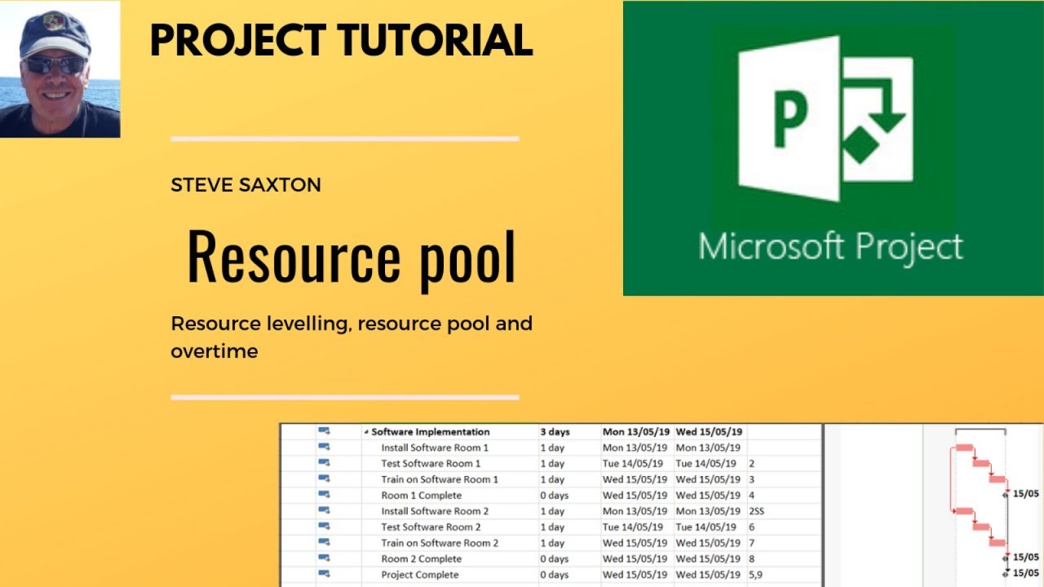This screenshot has height=587, width=1044.
Task: Click predecessor '6' of Test Software Room 2
Action: [x=751, y=527]
